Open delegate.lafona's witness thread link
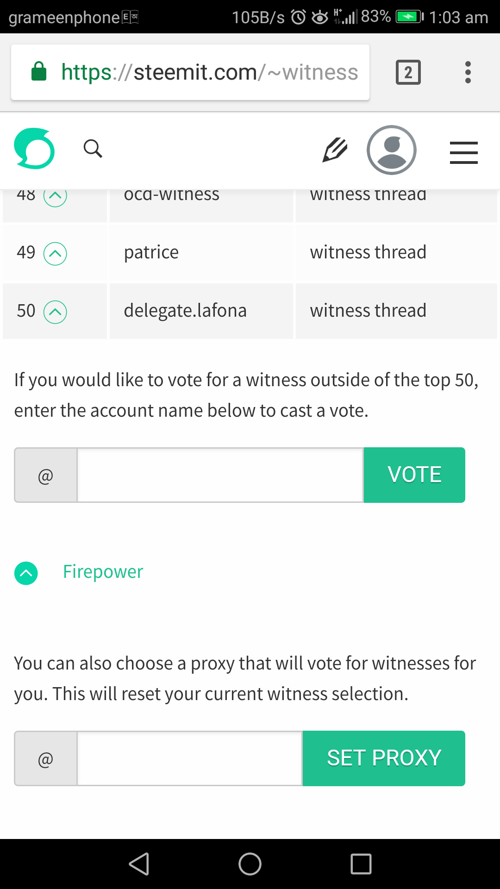The height and width of the screenshot is (889, 500). point(368,311)
